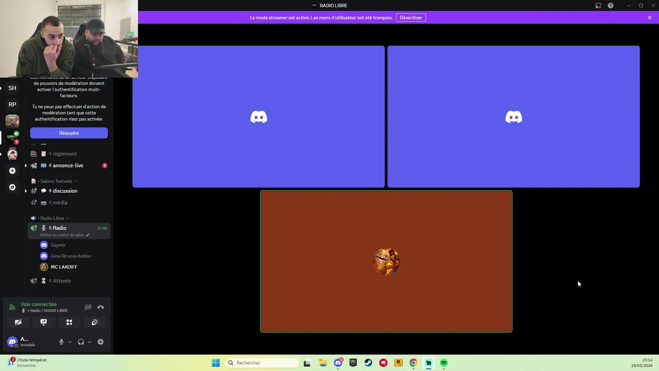The width and height of the screenshot is (659, 371).
Task: Open the RP server icon
Action: [12, 105]
